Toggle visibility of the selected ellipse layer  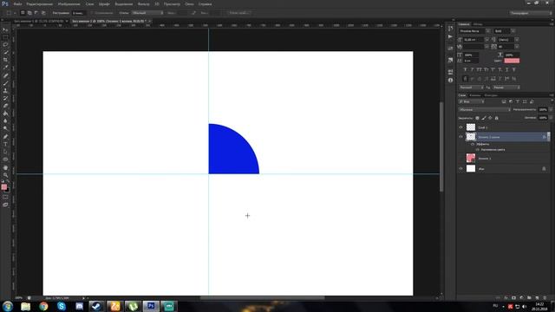tap(460, 137)
